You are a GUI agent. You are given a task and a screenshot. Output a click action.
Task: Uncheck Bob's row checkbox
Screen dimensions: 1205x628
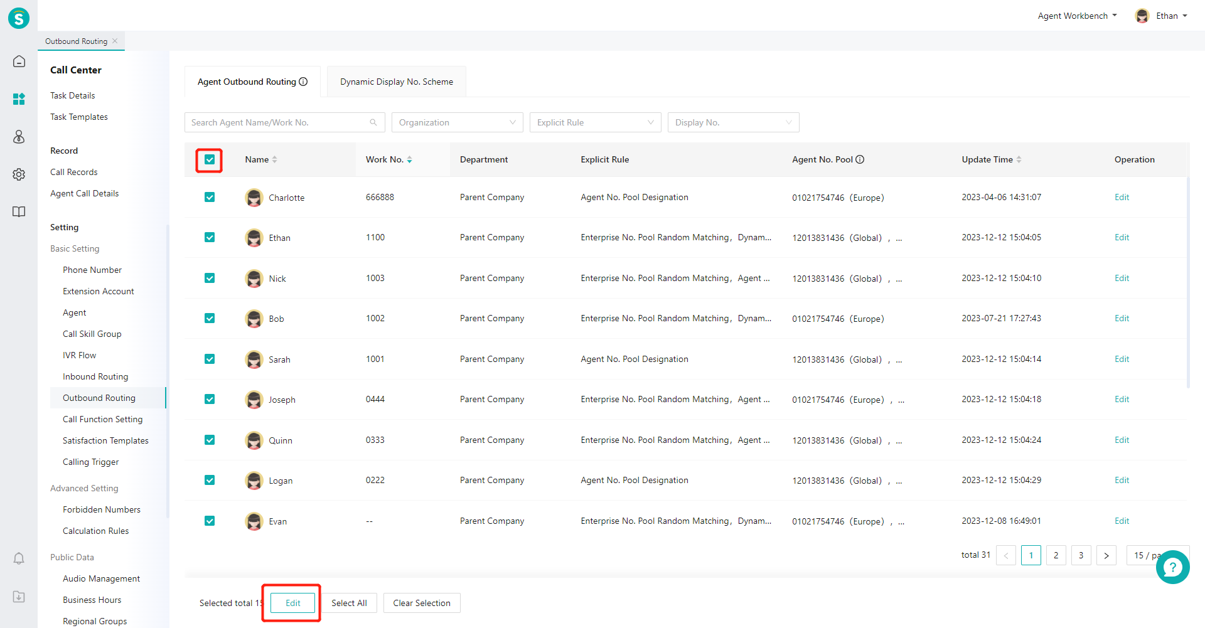coord(210,318)
